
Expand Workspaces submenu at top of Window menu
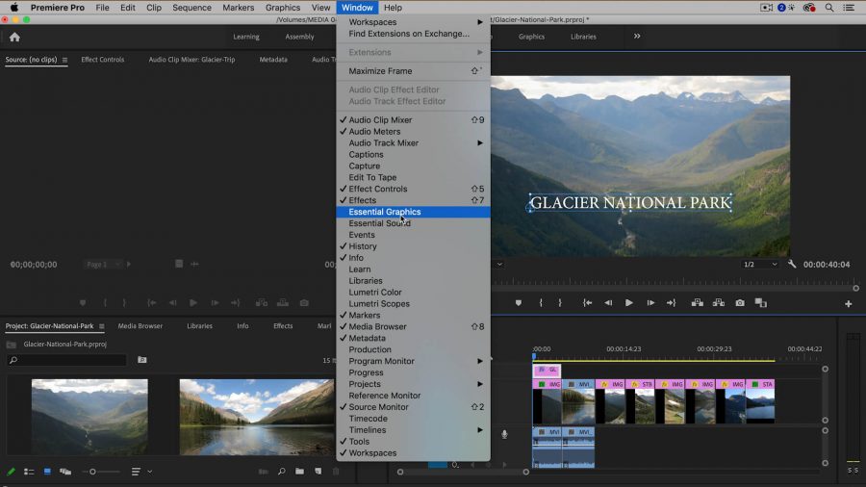413,22
